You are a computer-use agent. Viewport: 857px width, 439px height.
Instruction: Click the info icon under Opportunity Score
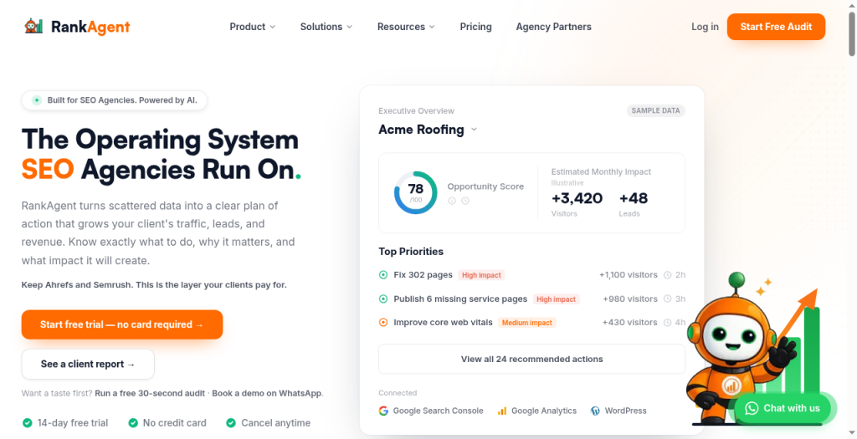click(x=452, y=201)
